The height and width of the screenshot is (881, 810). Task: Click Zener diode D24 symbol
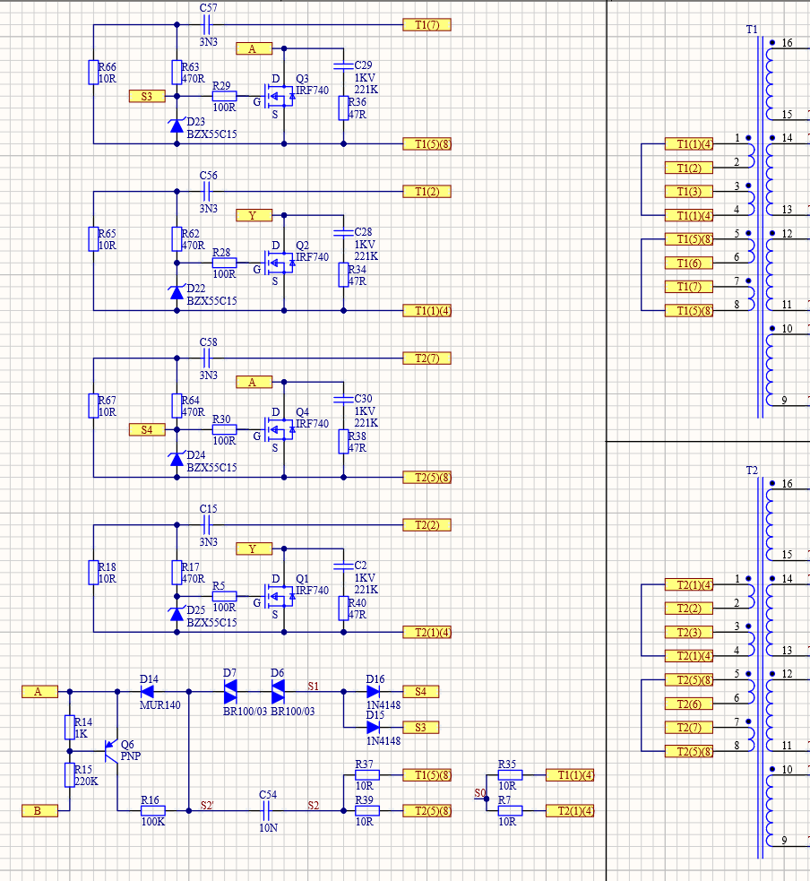(177, 459)
